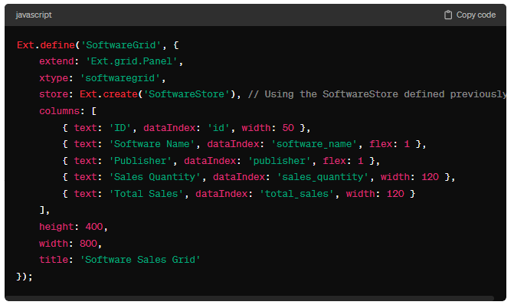This screenshot has height=305, width=514.
Task: Click the 'softwaregrid' xtype value
Action: (120, 78)
